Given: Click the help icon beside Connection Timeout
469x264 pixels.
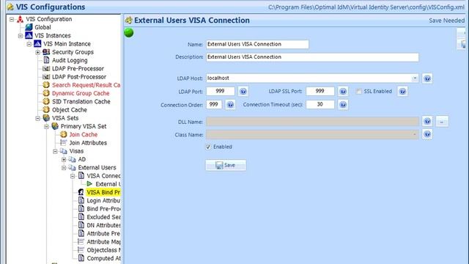Looking at the screenshot, I should 343,104.
